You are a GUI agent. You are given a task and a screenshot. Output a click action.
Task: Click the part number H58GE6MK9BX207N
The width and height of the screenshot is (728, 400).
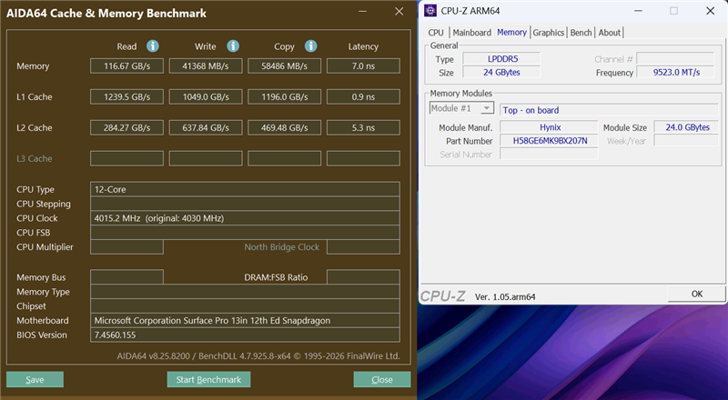coord(550,141)
